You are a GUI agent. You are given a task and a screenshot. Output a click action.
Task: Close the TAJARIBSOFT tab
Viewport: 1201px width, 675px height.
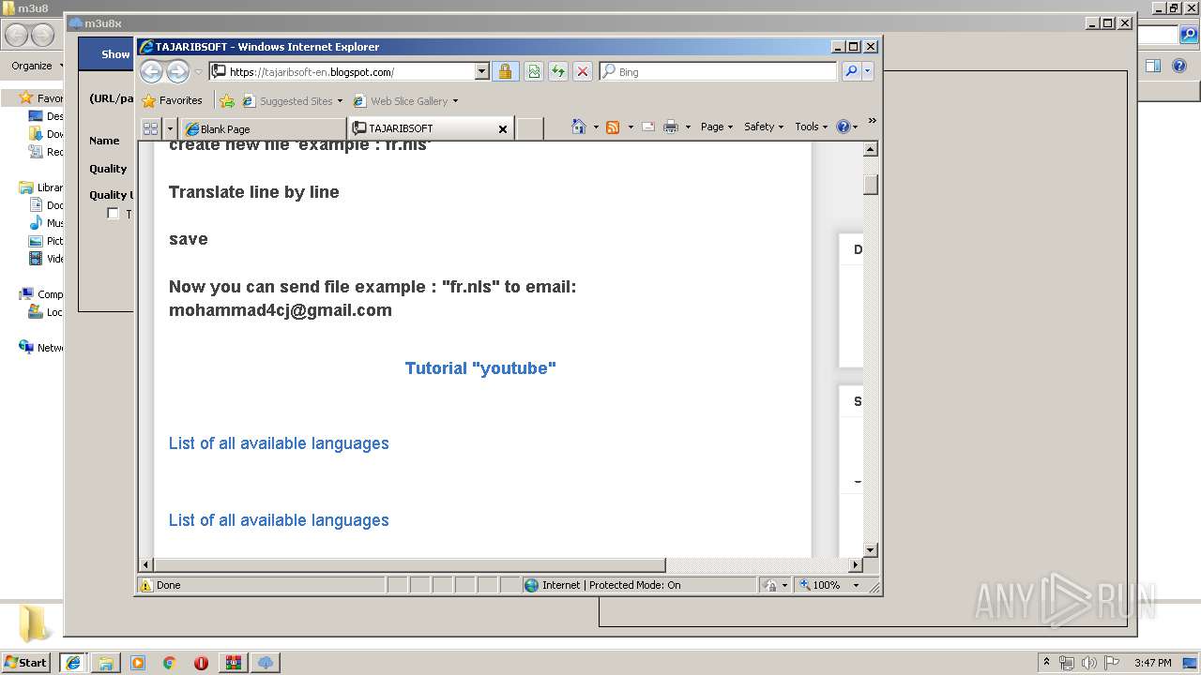click(x=503, y=129)
